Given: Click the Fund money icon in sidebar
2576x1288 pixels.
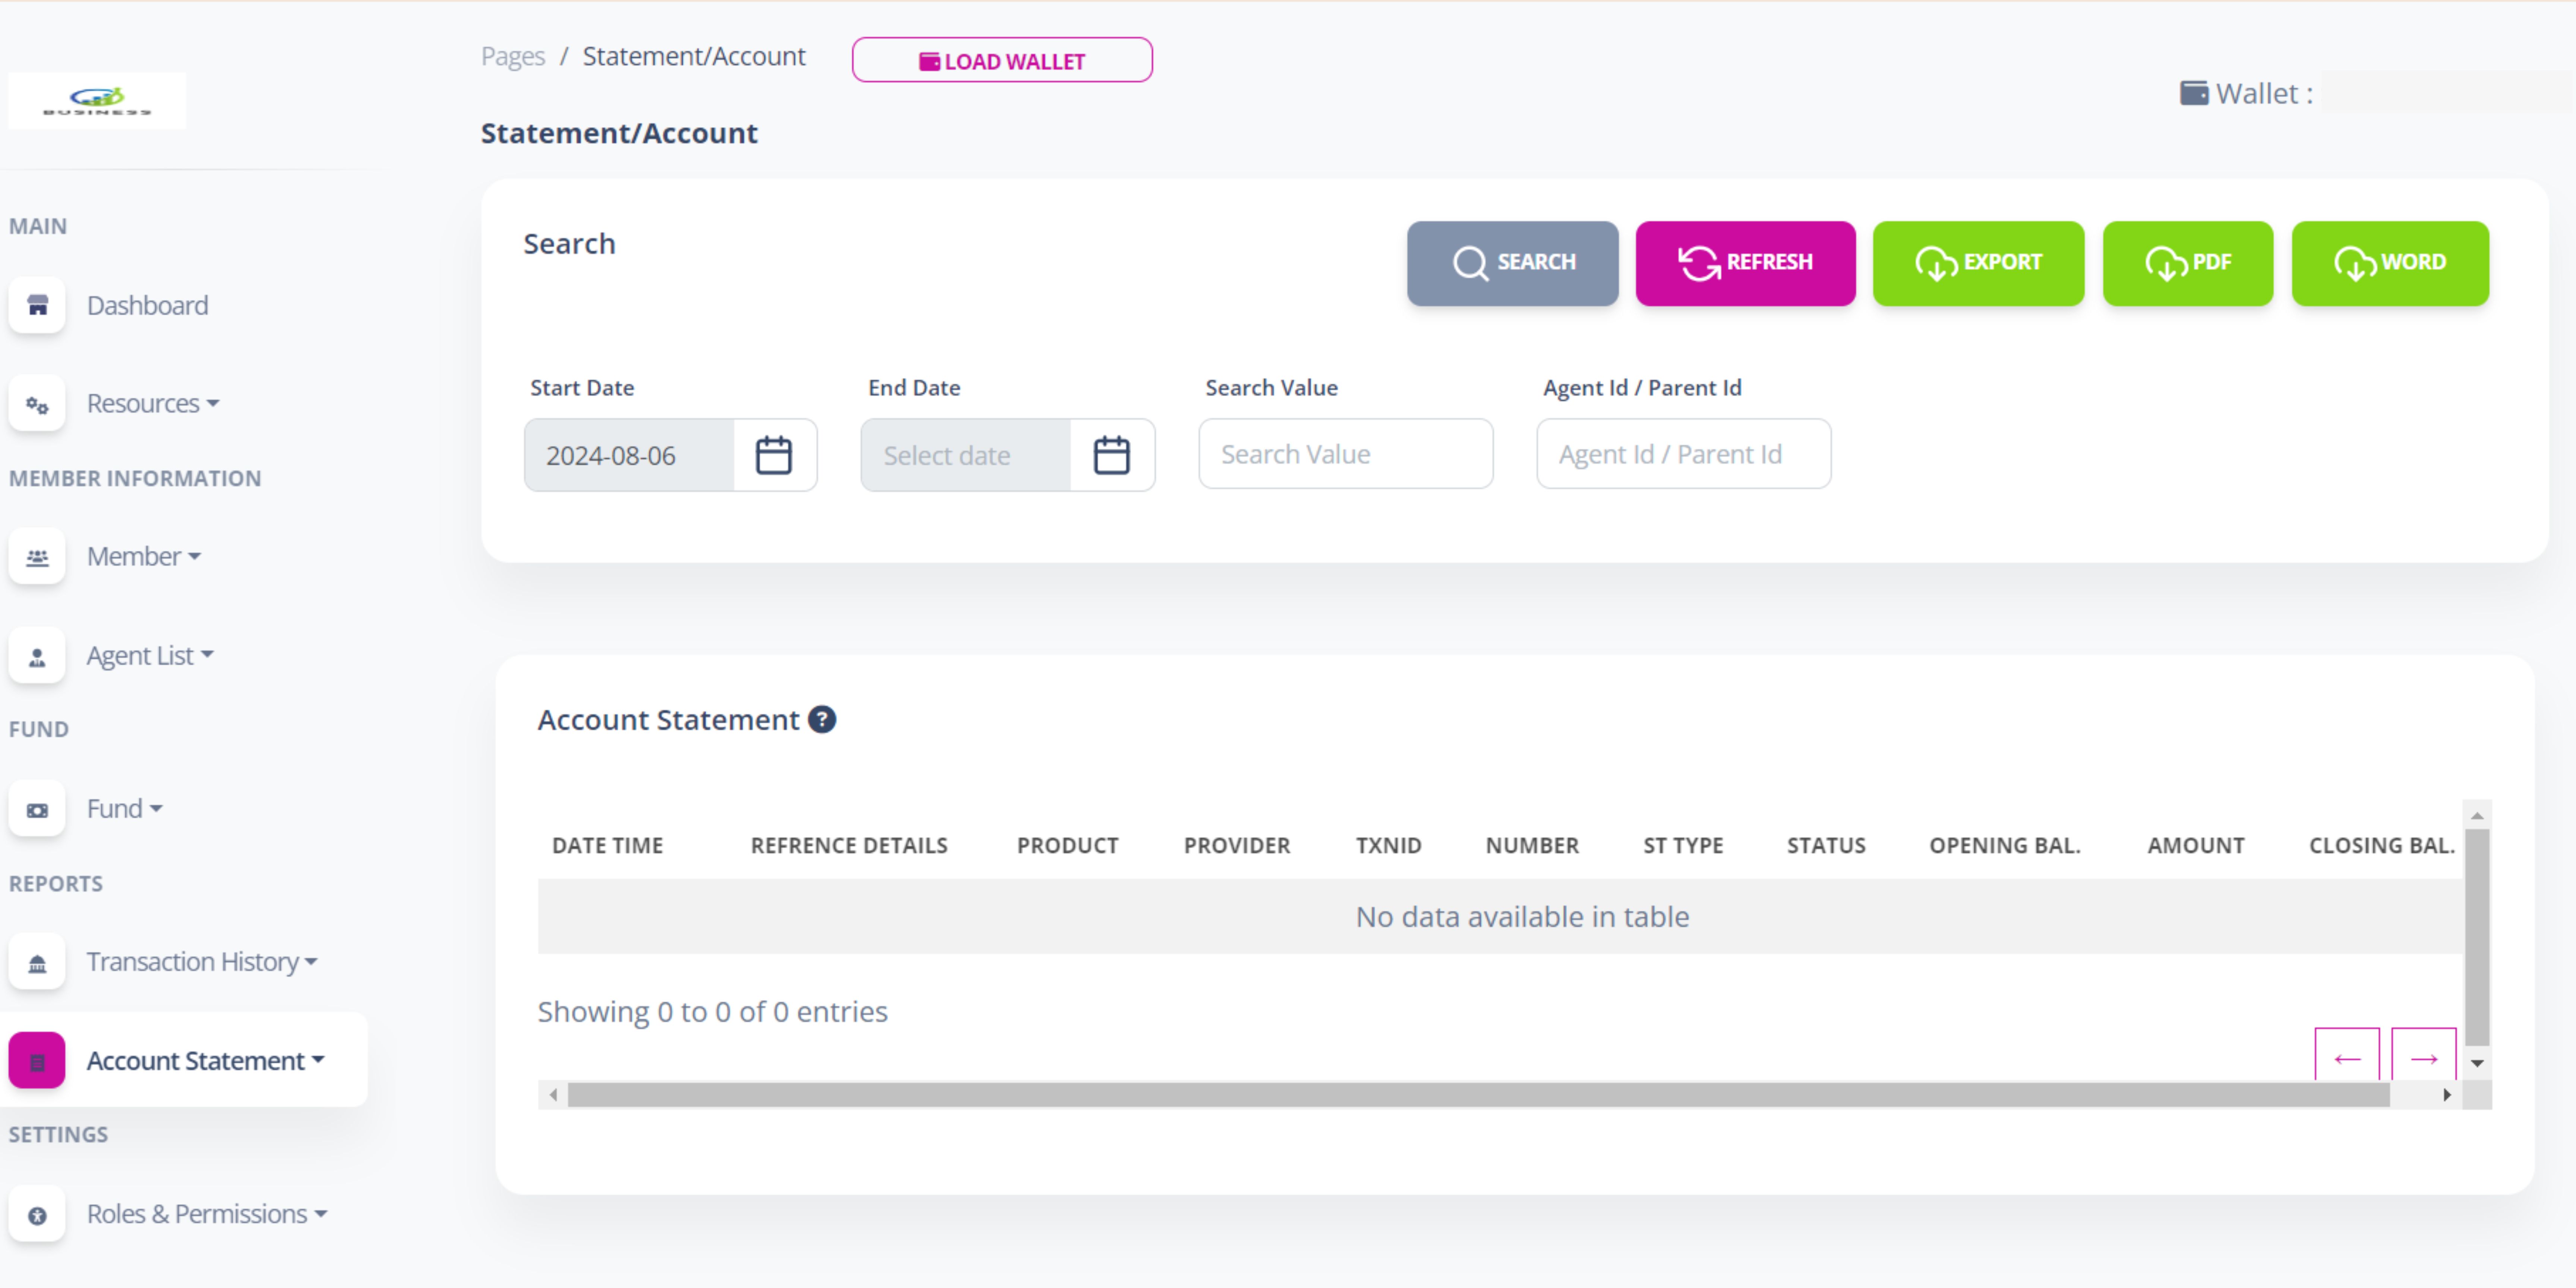Looking at the screenshot, I should (37, 809).
